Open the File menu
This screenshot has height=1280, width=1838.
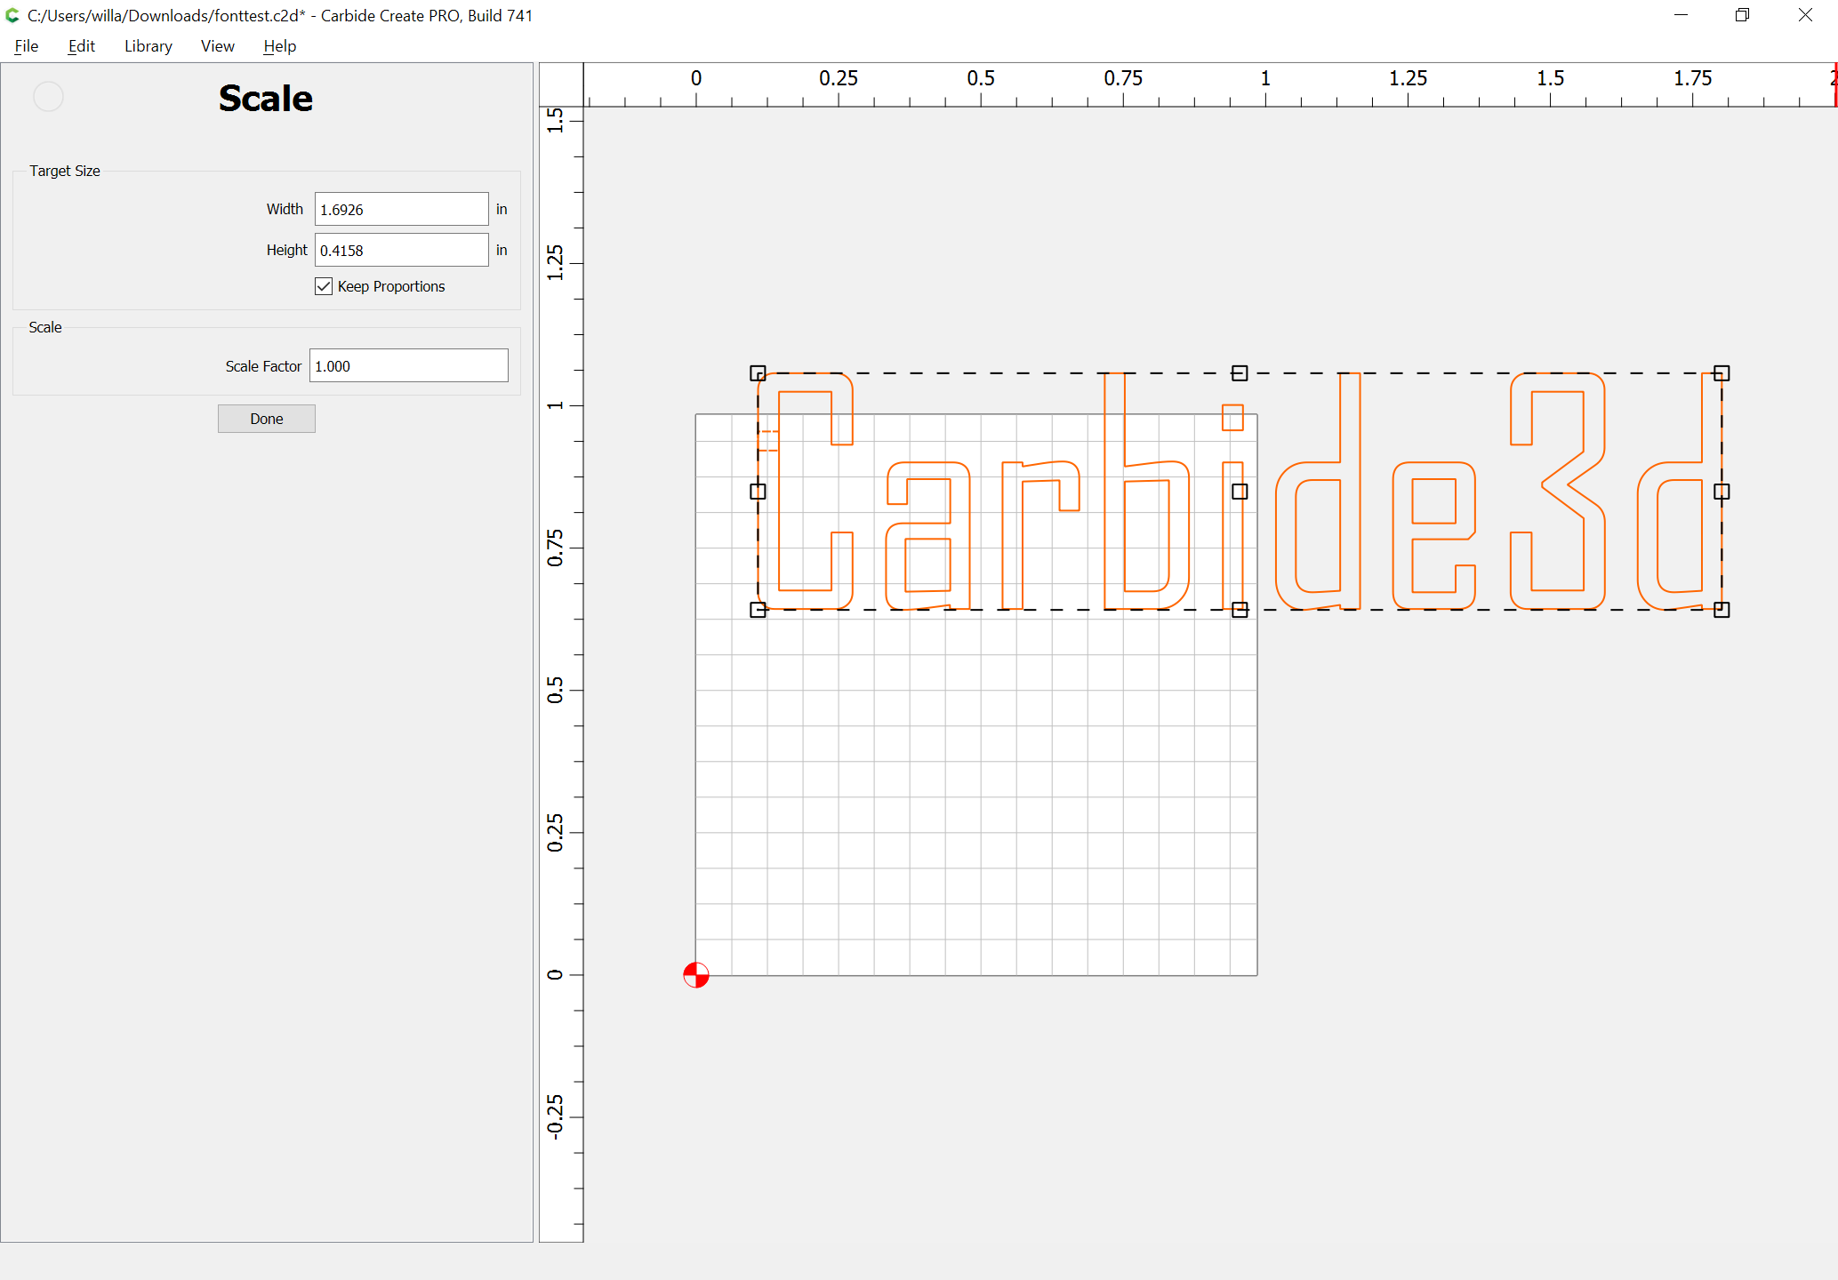[x=27, y=46]
